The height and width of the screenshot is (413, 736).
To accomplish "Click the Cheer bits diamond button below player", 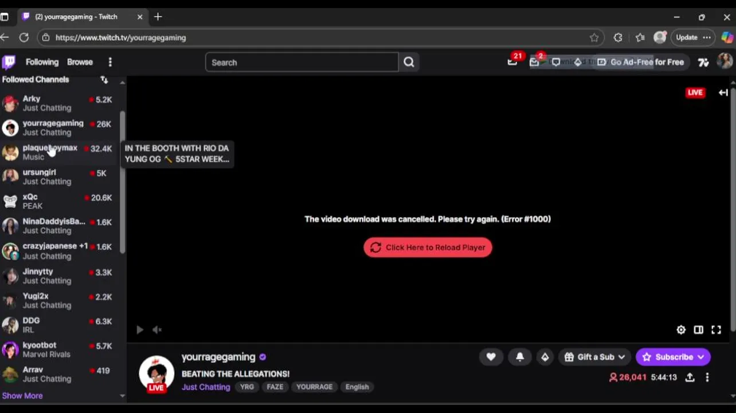I will coord(545,357).
